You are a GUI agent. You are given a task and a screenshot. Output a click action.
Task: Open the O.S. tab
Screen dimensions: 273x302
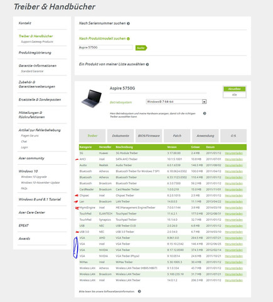tap(233, 136)
